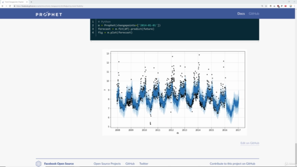The width and height of the screenshot is (297, 167).
Task: Click the Prophet logo in header
Action: point(49,14)
